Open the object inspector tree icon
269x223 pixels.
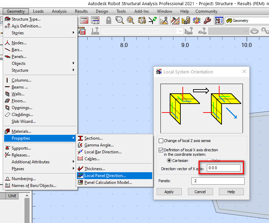219,21
